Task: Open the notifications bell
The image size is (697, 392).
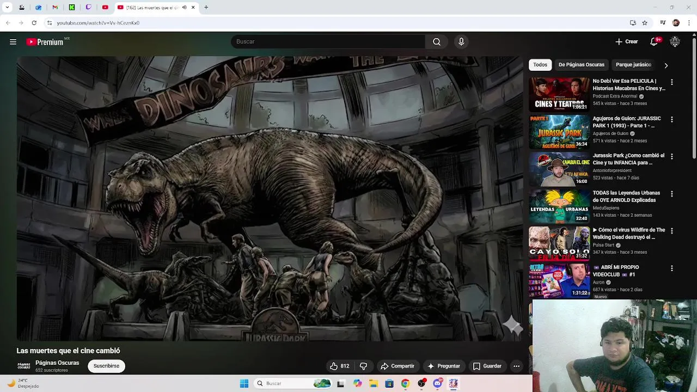Action: tap(655, 41)
